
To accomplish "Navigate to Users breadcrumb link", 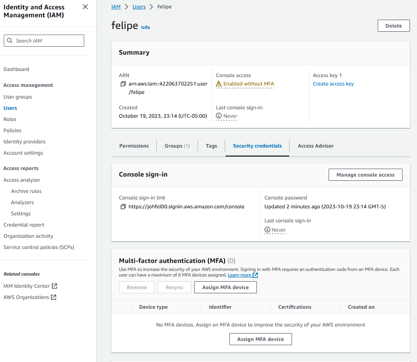I will point(139,7).
